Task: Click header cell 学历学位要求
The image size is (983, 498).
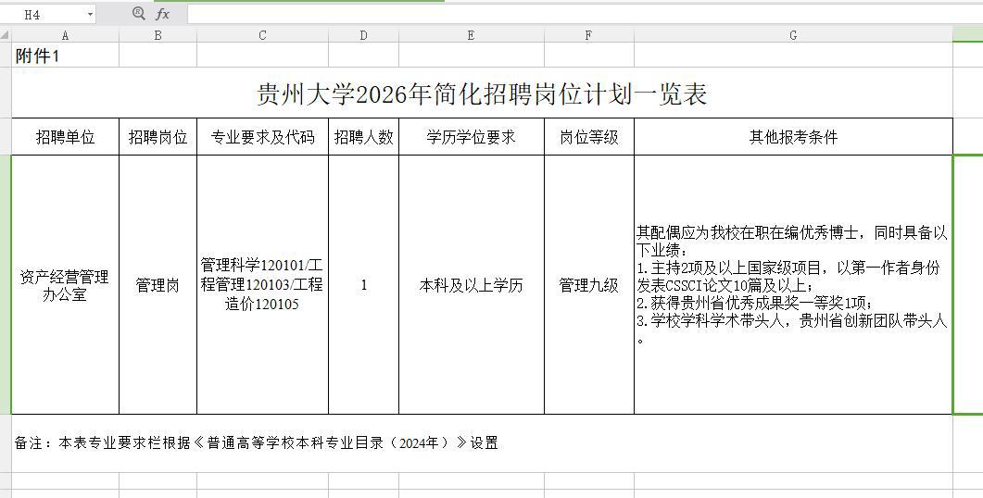Action: point(472,137)
